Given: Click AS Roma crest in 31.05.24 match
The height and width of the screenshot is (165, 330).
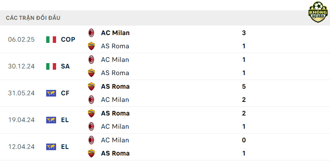Looking at the screenshot, I should click(x=91, y=87).
